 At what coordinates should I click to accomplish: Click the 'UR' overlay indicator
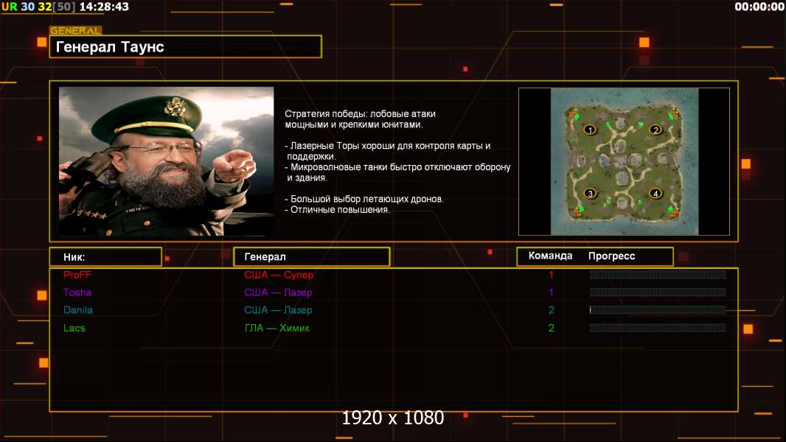point(10,7)
